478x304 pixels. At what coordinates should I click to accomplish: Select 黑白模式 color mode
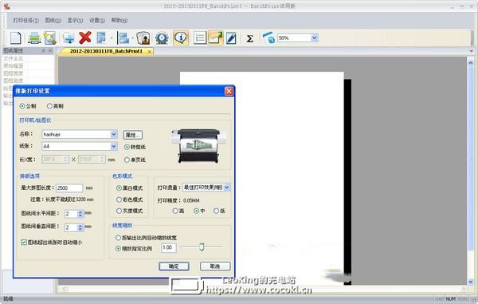pos(119,188)
